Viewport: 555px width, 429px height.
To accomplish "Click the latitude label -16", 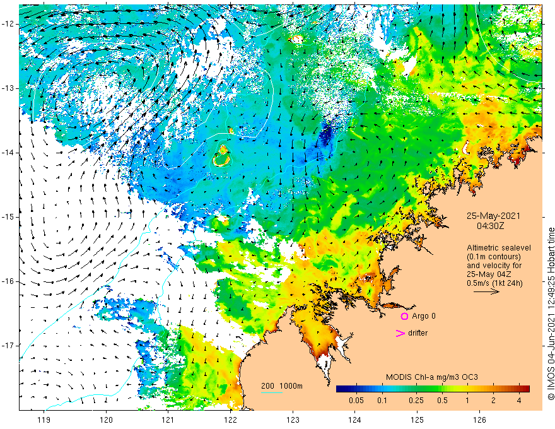I will point(8,281).
